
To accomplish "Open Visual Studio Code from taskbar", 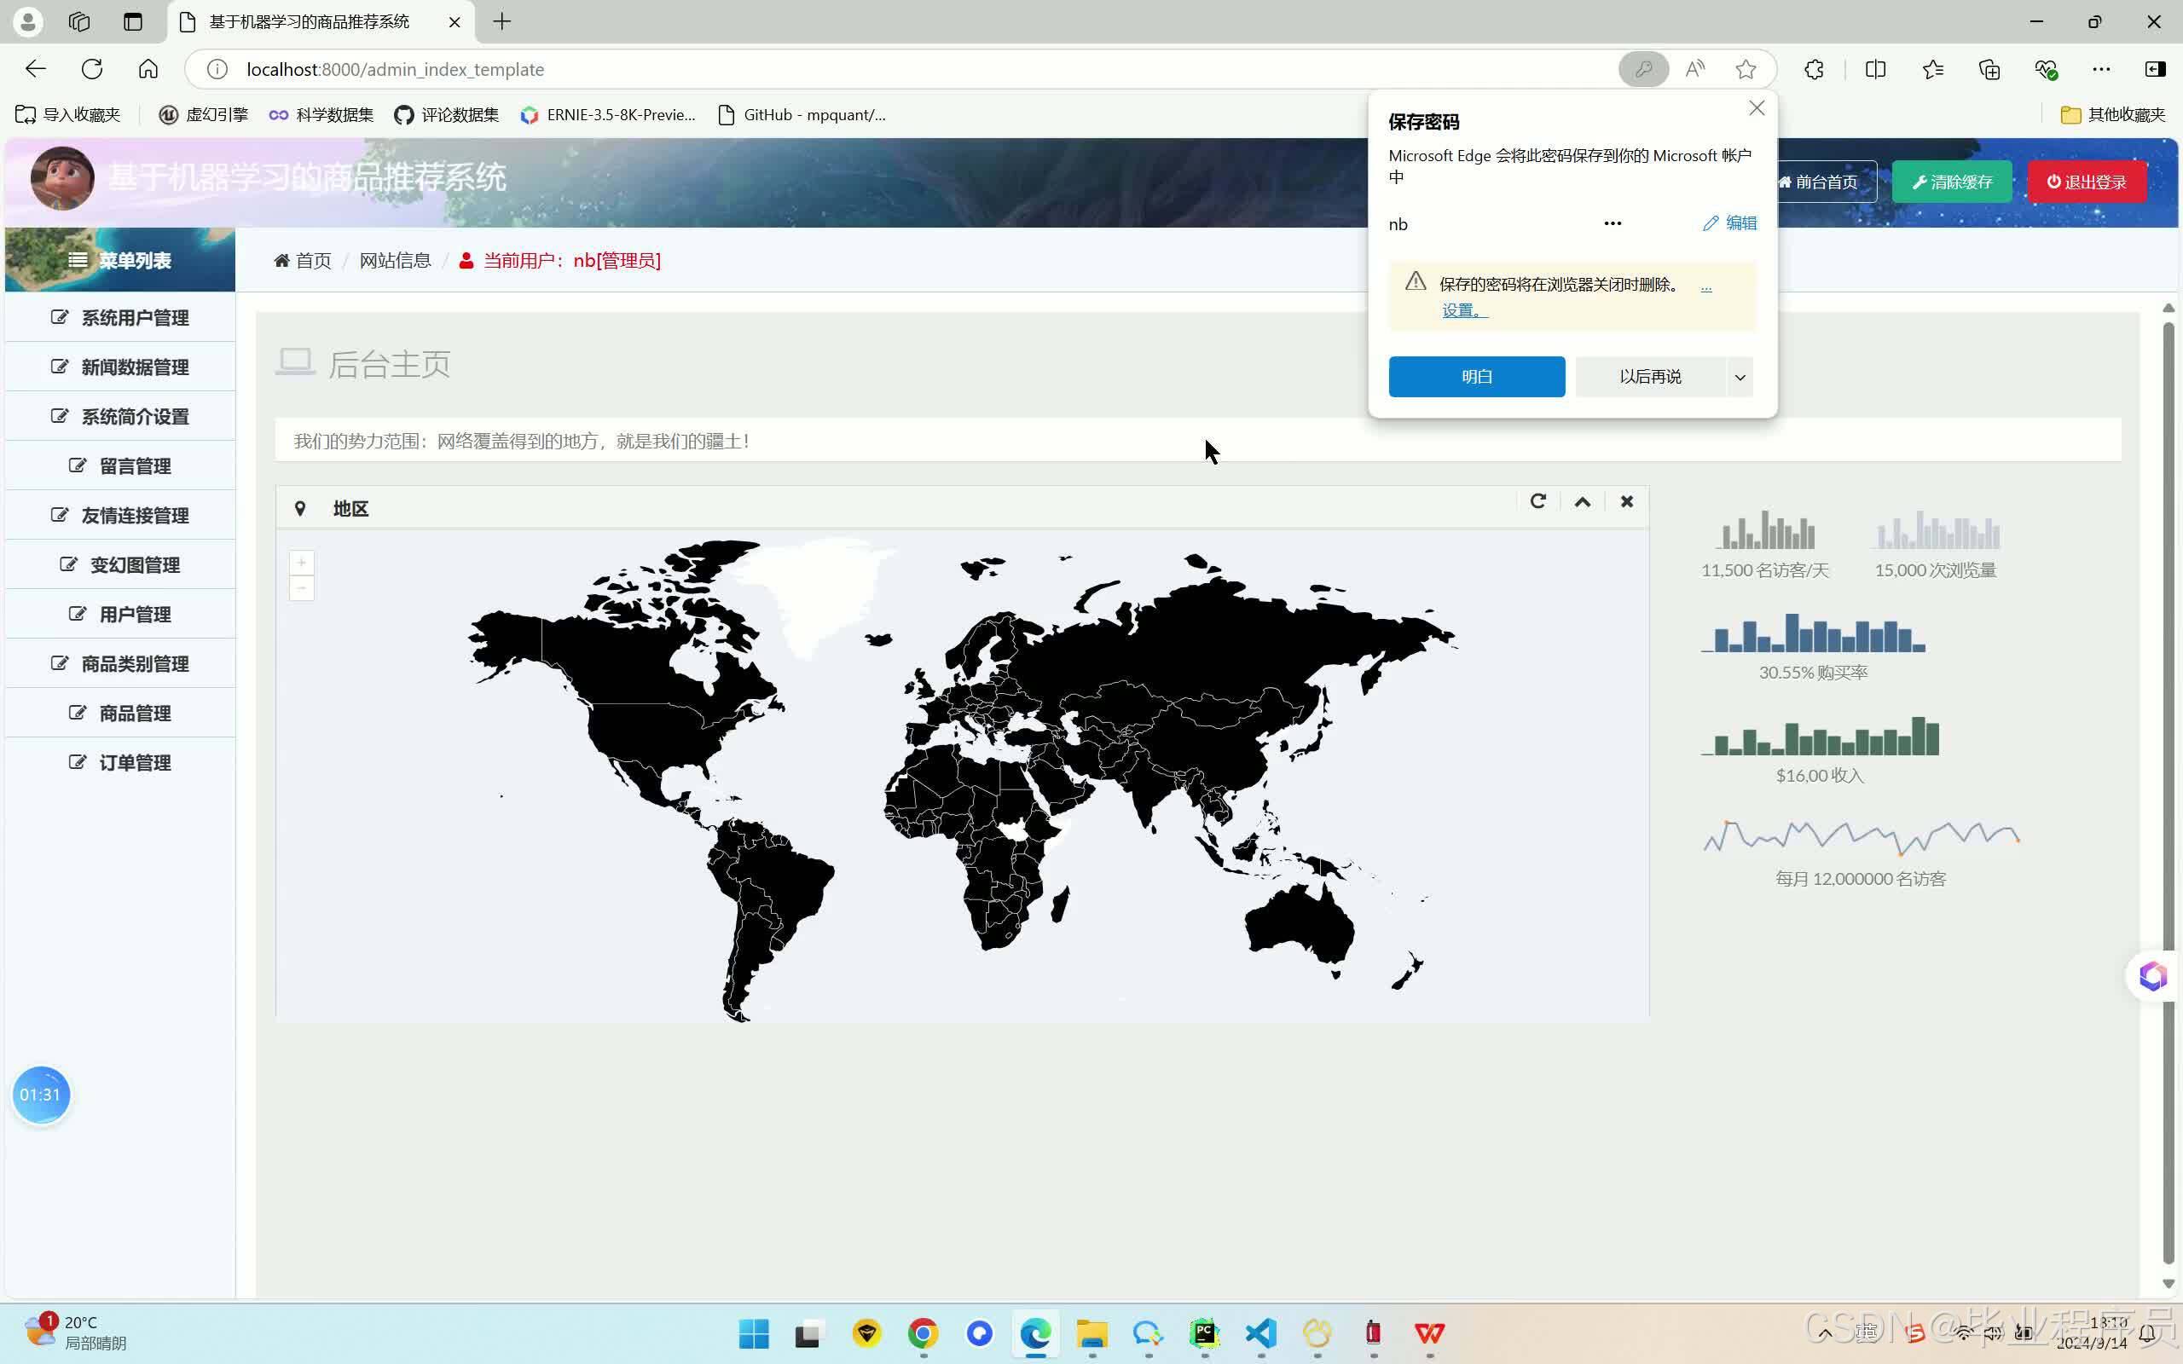I will pos(1261,1333).
